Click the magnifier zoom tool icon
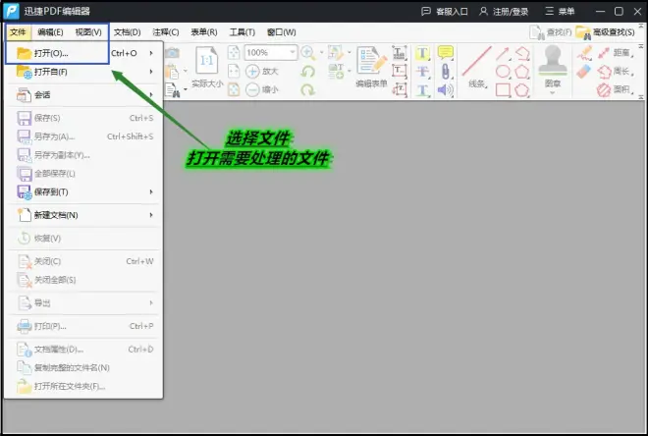This screenshot has width=648, height=436. click(308, 52)
